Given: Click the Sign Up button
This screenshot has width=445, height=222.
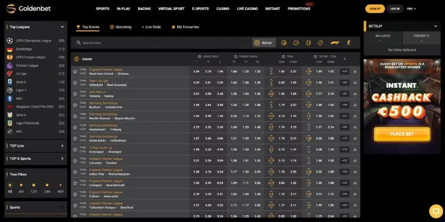Looking at the screenshot, I should coord(374,9).
